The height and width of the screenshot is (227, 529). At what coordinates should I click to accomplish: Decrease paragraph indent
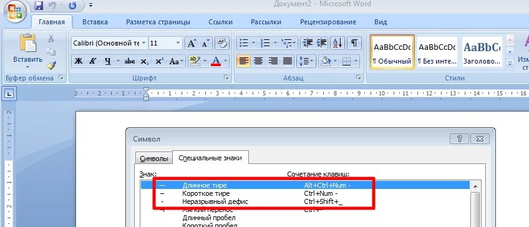point(308,43)
